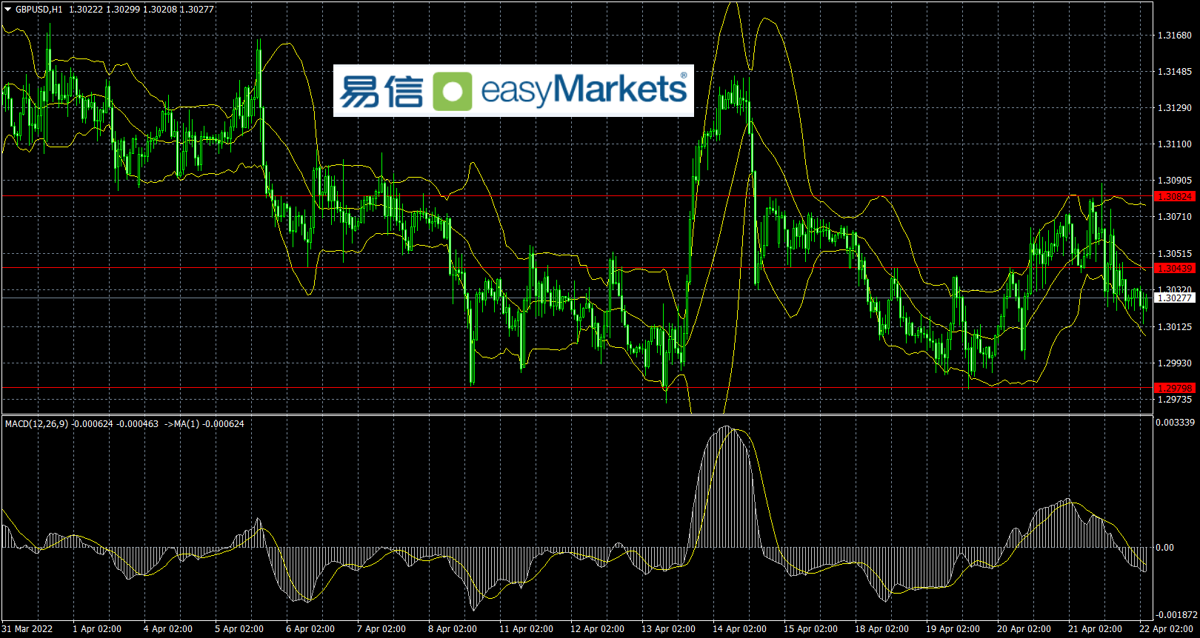
Task: Select the red horizontal line at 1.30824
Action: (x=577, y=196)
